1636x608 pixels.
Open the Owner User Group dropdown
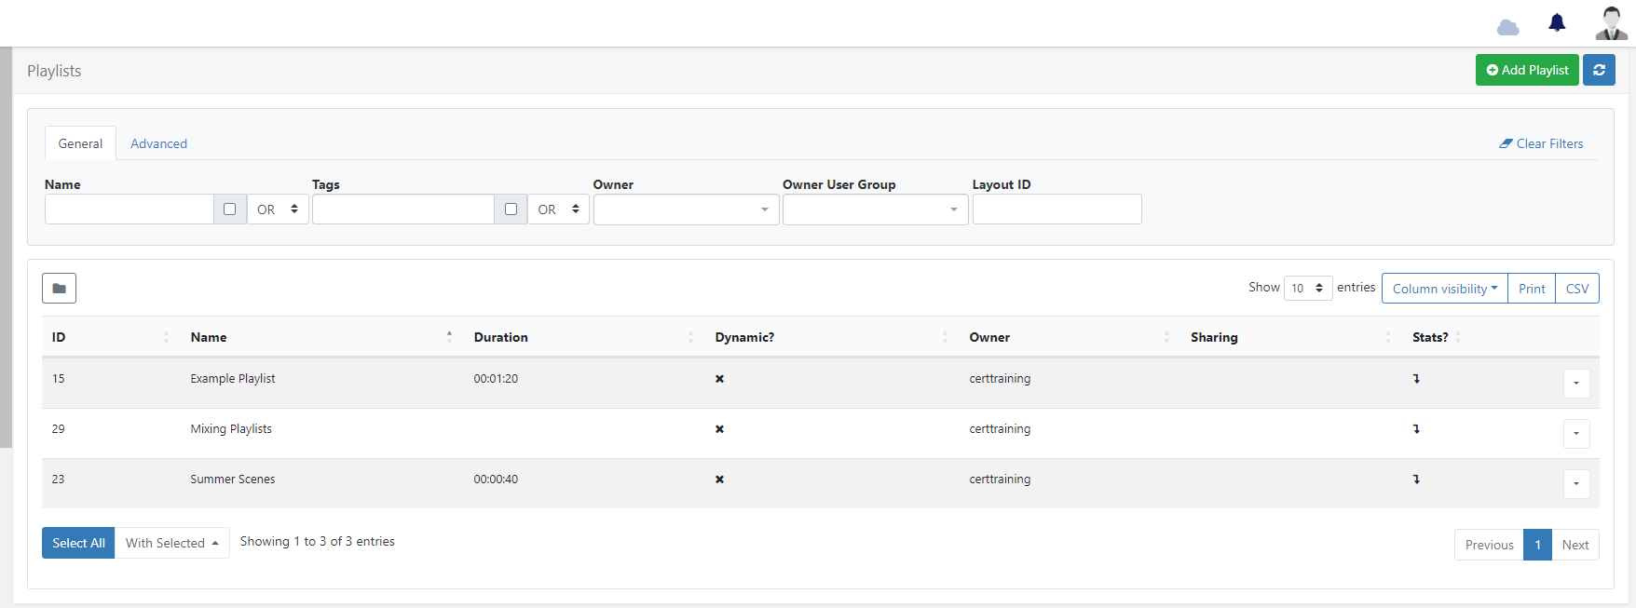tap(875, 209)
